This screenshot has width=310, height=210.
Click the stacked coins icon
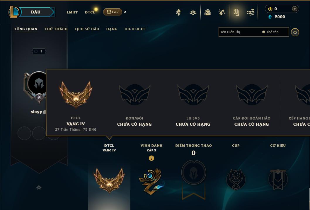coord(251,12)
